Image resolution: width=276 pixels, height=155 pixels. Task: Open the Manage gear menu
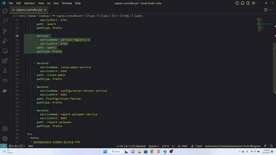coord(5,139)
